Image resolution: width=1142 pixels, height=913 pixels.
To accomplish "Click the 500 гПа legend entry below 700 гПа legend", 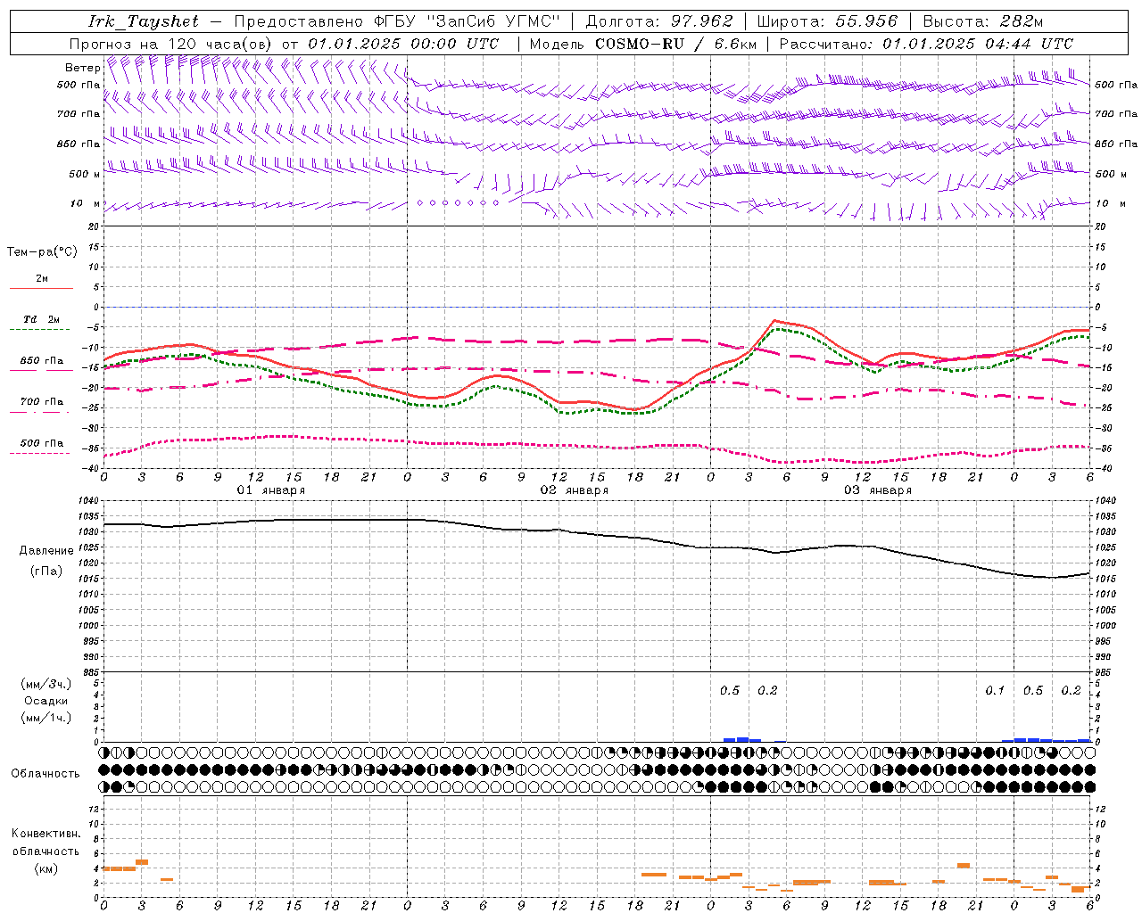I will click(x=42, y=443).
